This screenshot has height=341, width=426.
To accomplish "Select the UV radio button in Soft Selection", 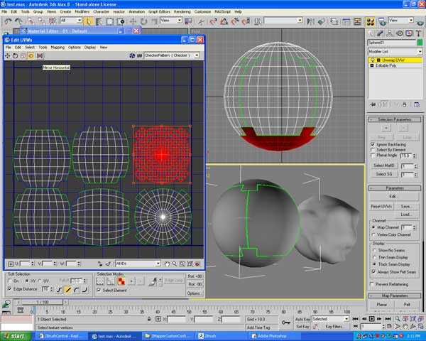I will tap(40, 281).
